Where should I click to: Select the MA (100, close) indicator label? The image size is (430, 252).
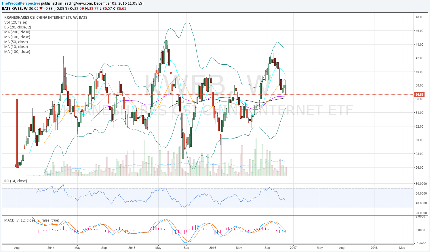(x=17, y=37)
